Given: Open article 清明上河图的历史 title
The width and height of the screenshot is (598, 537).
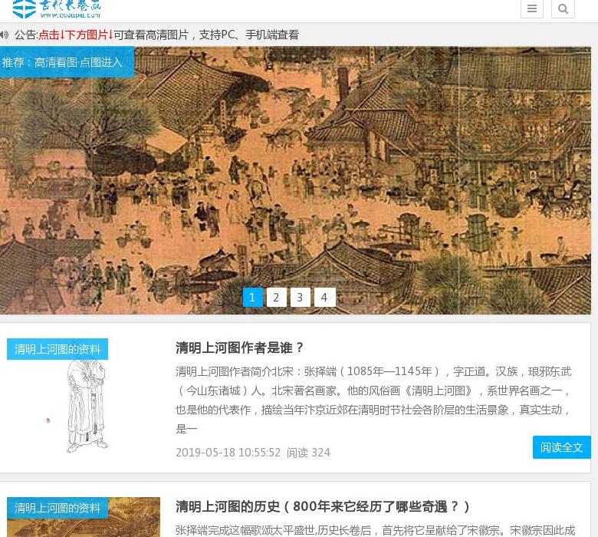Looking at the screenshot, I should point(323,506).
